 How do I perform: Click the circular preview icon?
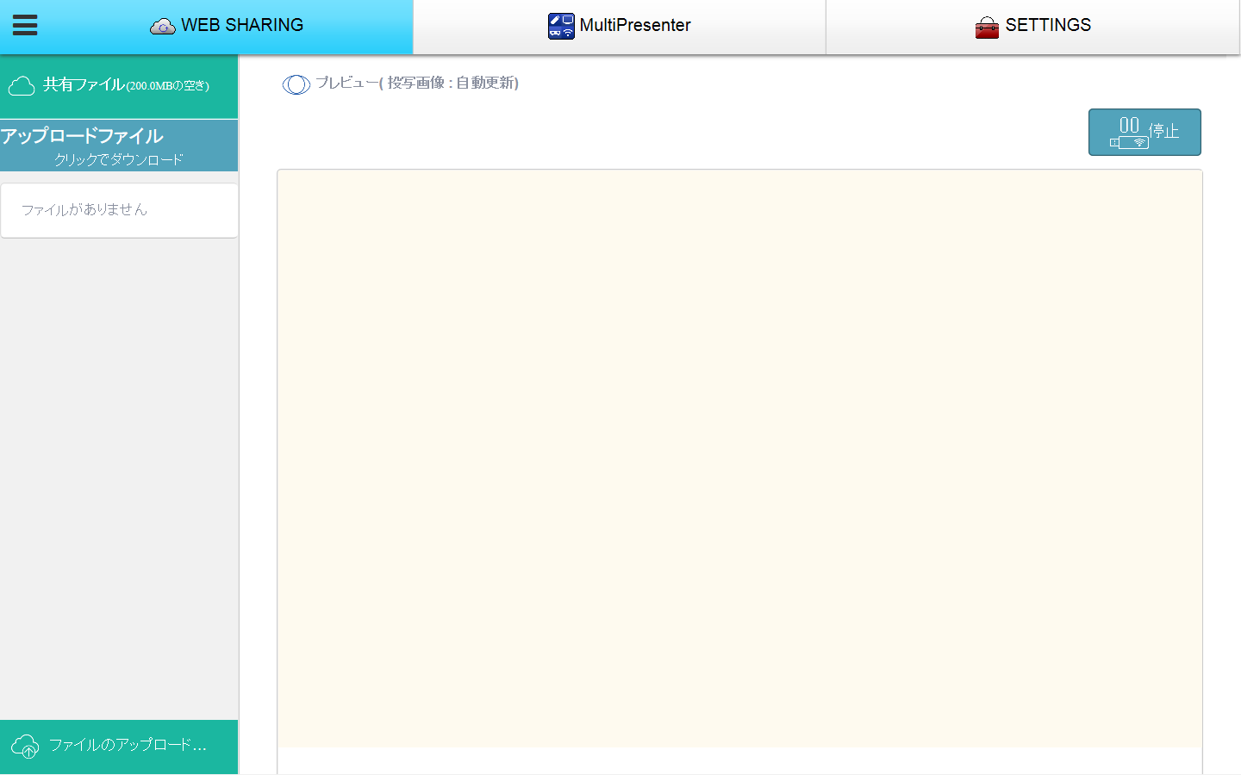click(296, 84)
